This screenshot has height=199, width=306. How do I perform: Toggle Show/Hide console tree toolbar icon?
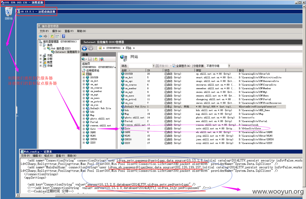[57, 36]
